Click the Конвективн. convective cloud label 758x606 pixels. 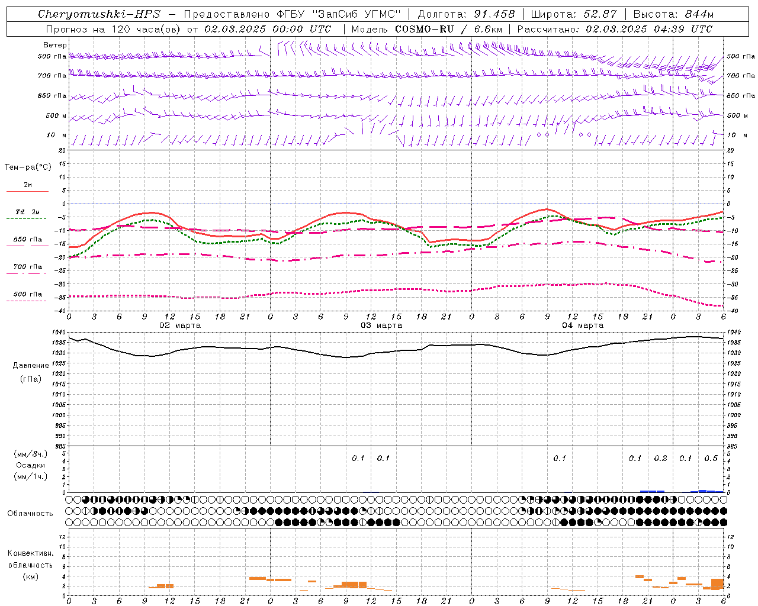pyautogui.click(x=30, y=553)
